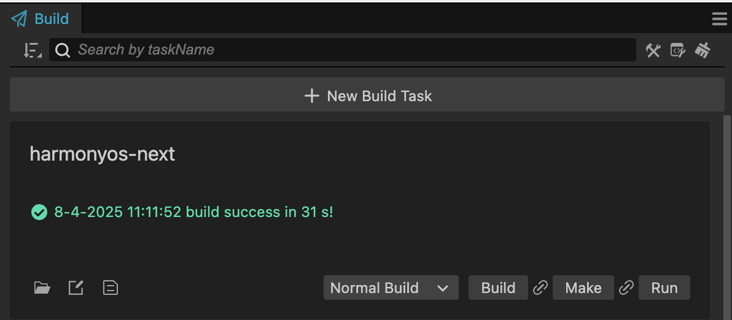Toggle the link between Make and Run
The image size is (732, 320).
tap(626, 288)
